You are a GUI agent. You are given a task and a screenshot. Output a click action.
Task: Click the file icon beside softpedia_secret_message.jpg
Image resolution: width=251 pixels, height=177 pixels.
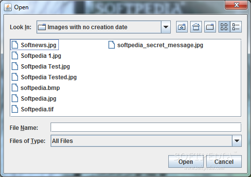click(x=111, y=45)
